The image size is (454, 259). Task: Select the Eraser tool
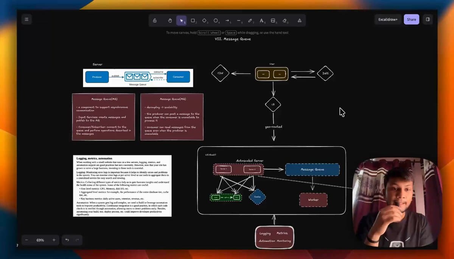285,20
